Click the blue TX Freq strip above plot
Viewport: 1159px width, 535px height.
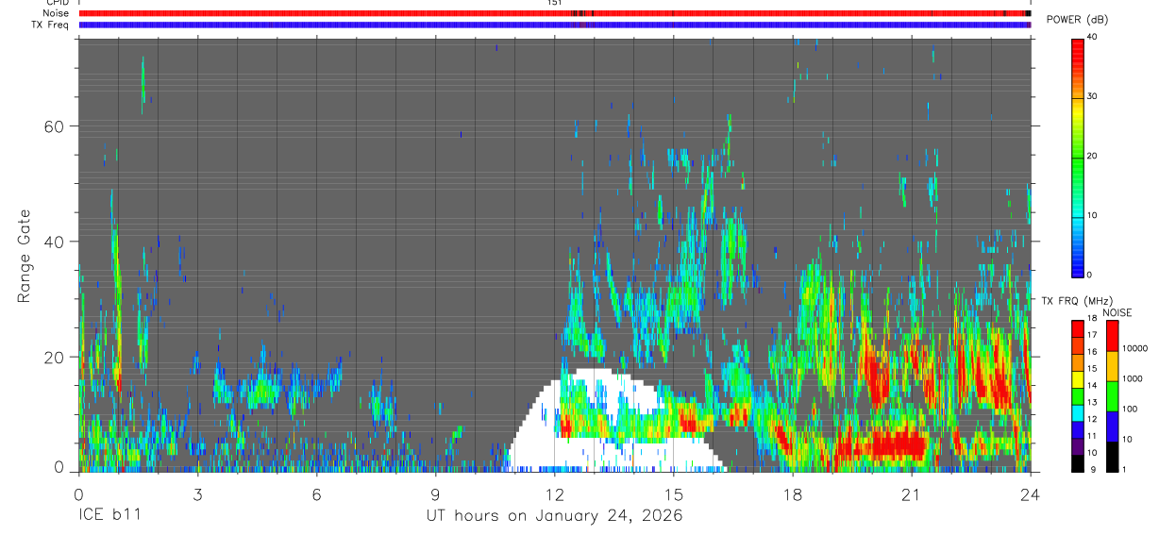pos(555,25)
